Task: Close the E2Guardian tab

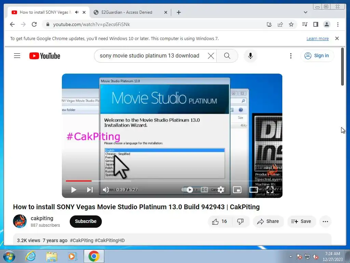Action: pos(166,12)
